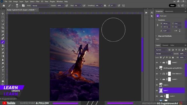Collapse the Transform section
Viewport: 187px width, 105px height.
coord(156,20)
